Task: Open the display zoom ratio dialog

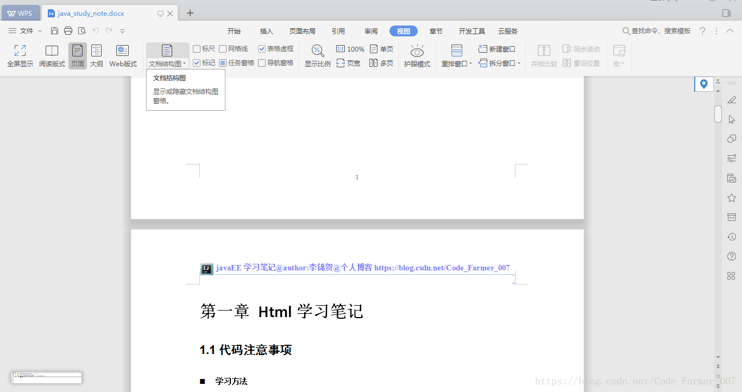Action: click(318, 56)
